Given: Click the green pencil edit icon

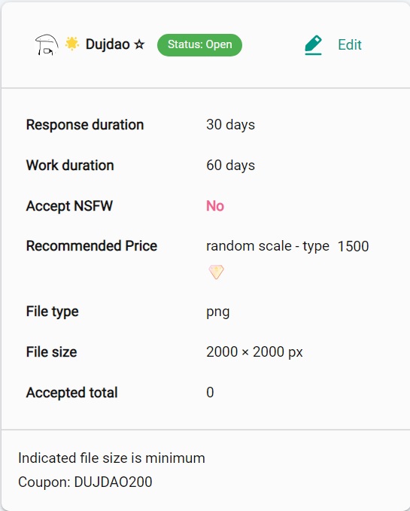Looking at the screenshot, I should coord(313,45).
